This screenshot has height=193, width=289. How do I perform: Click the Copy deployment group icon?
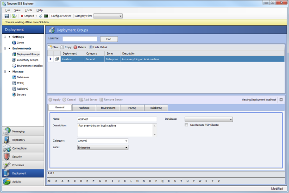[62, 47]
